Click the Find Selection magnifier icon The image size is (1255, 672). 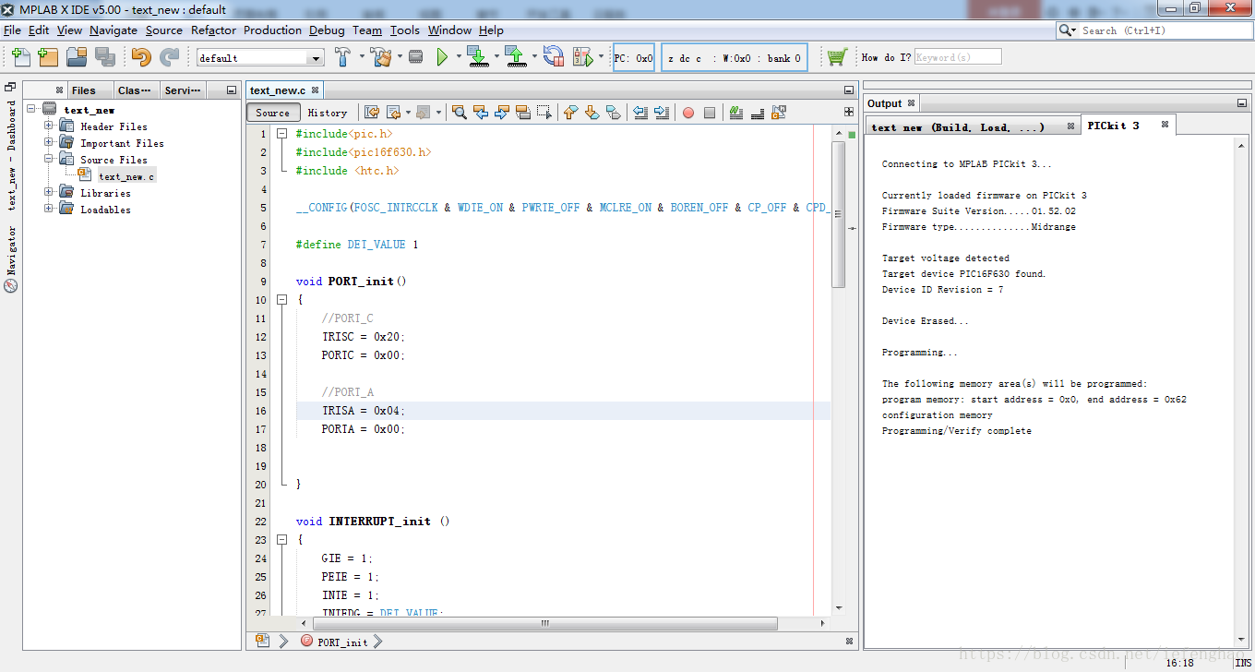(459, 113)
